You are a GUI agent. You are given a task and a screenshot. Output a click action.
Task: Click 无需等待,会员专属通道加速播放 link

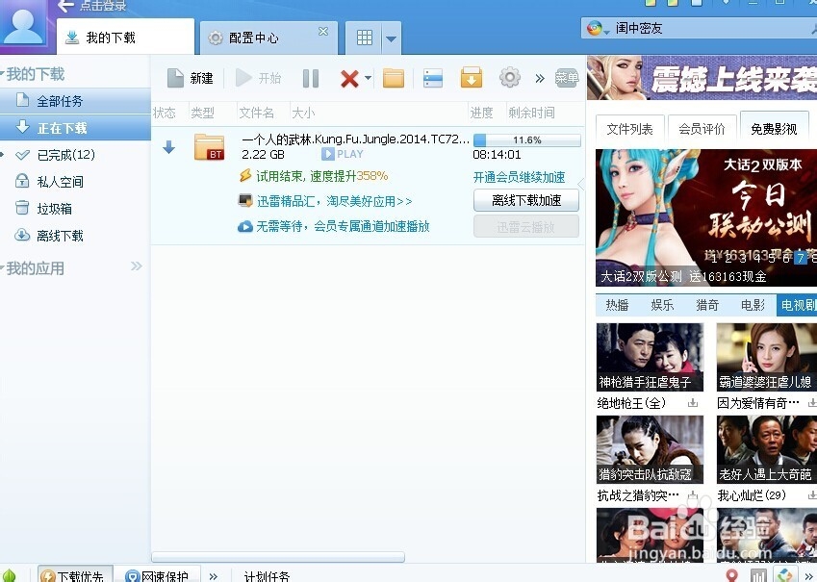click(343, 226)
